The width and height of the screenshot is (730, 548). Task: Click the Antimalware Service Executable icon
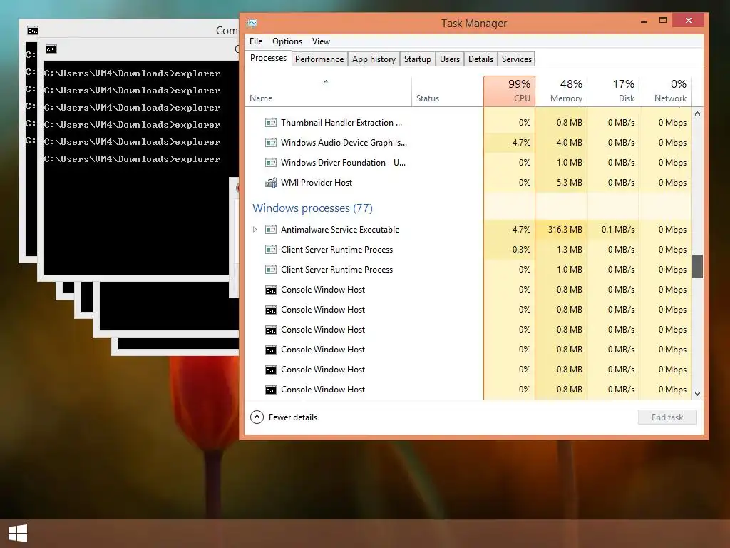click(270, 229)
